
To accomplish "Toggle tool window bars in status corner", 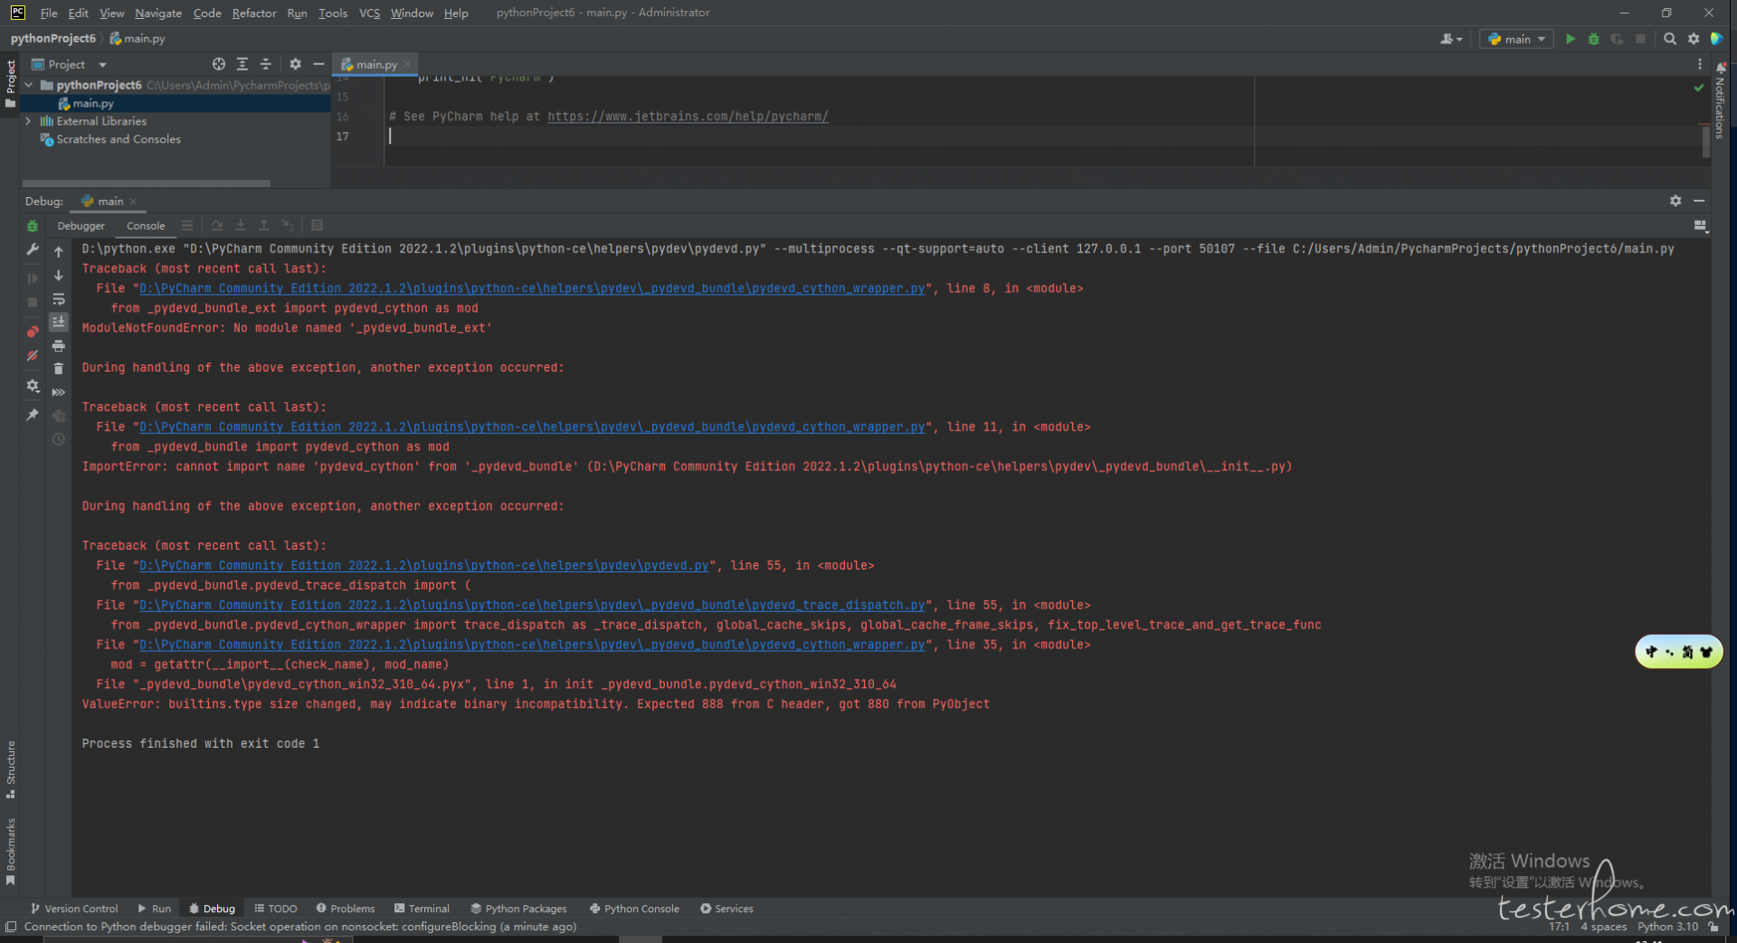I will (x=11, y=927).
